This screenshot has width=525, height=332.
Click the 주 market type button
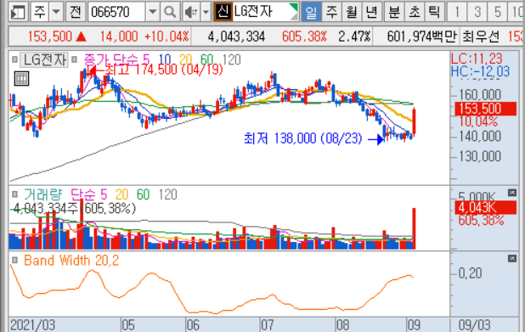40,12
